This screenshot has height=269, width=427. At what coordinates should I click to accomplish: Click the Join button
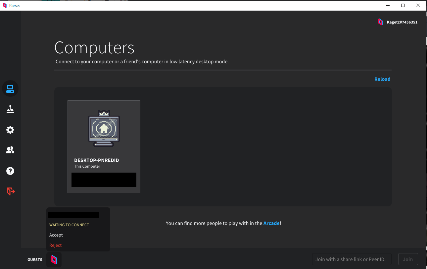(408, 259)
